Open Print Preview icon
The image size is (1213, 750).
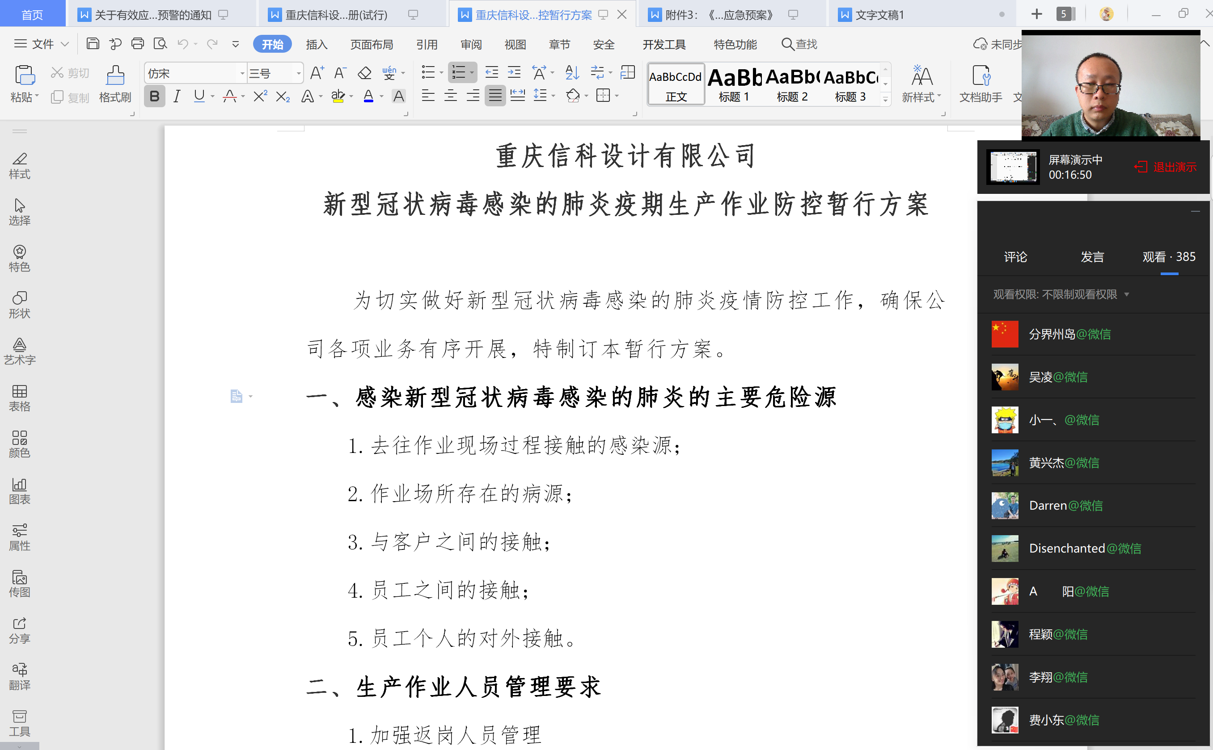point(160,44)
